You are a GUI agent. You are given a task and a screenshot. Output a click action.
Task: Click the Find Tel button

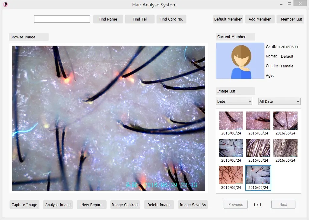[139, 19]
